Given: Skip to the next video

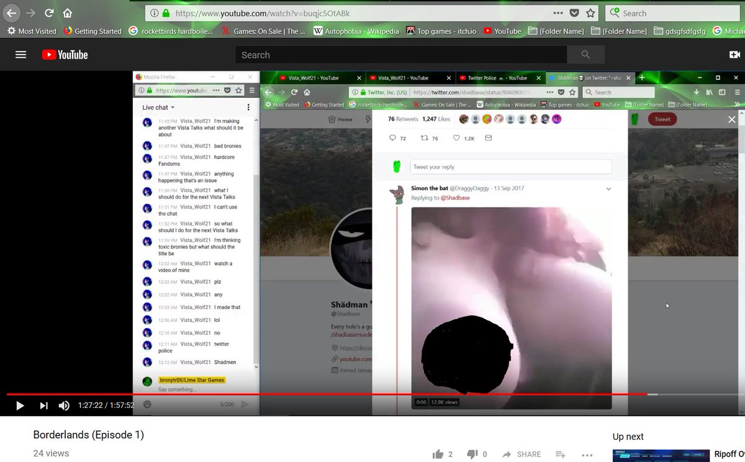Looking at the screenshot, I should 43,405.
